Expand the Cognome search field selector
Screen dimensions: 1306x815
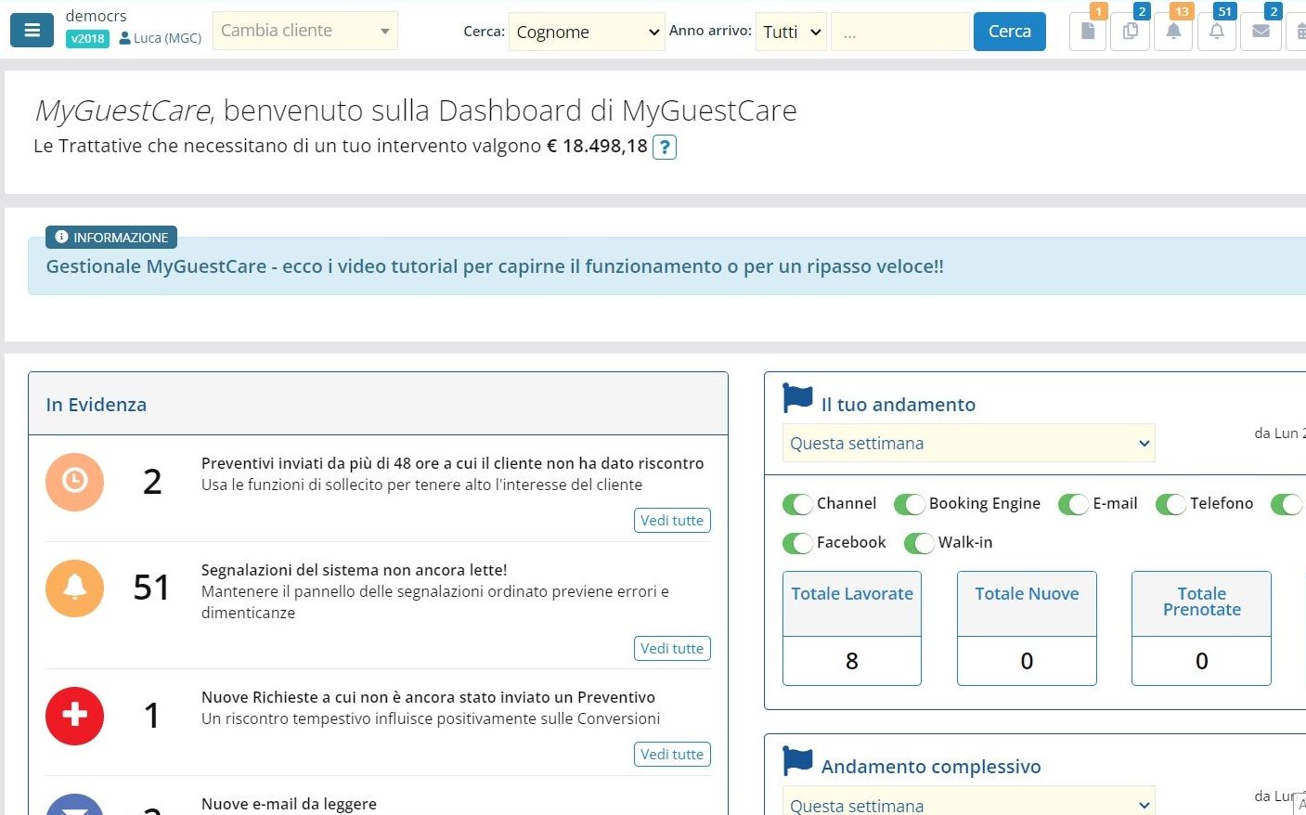[x=587, y=32]
